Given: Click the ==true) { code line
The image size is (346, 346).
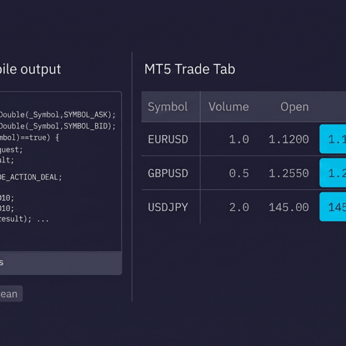Looking at the screenshot, I should coord(29,138).
